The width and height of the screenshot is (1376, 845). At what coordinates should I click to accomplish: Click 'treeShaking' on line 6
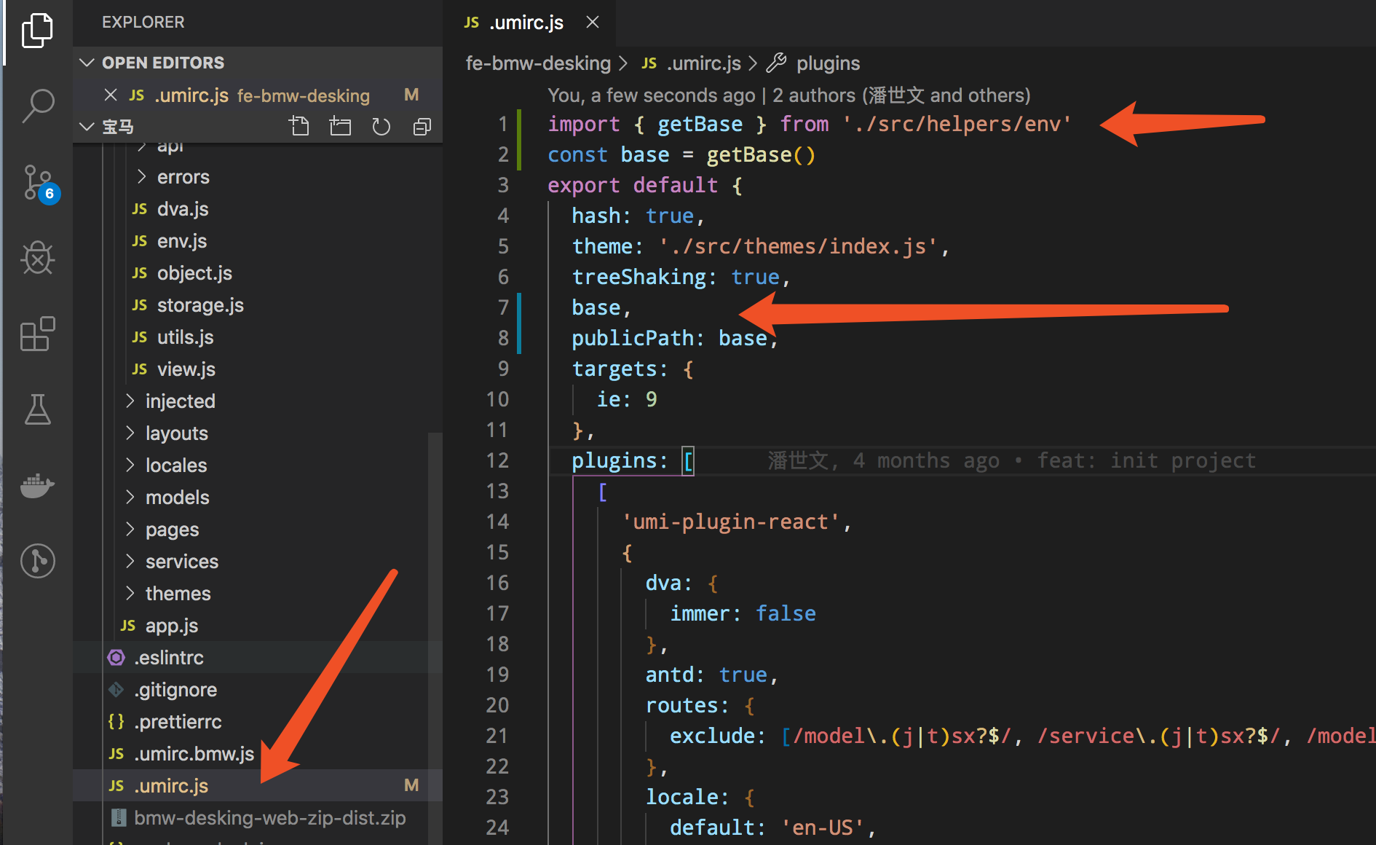638,277
